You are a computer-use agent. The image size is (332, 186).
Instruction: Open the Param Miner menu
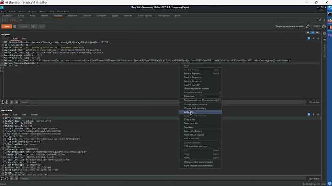(x=63, y=12)
